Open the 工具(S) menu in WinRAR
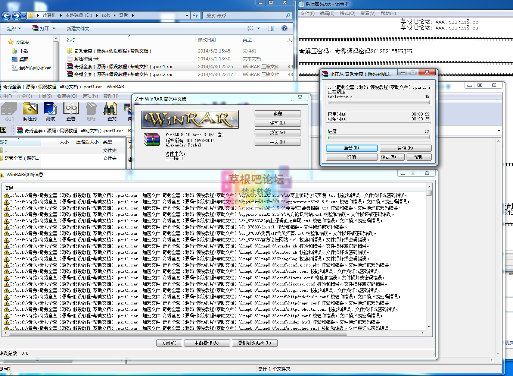Screen dimensions: 513x376 pos(44,96)
